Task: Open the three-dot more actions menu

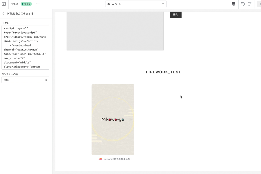Action: coord(38,4)
